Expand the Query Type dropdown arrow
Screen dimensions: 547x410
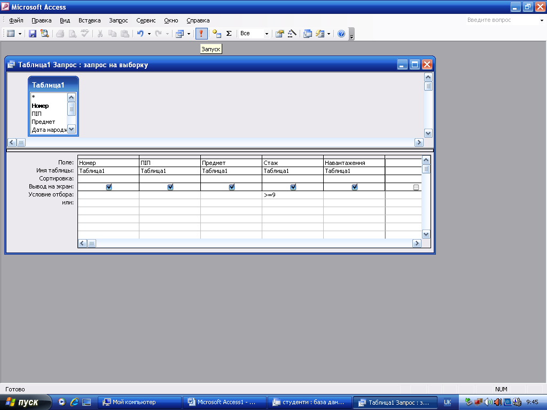coord(189,34)
